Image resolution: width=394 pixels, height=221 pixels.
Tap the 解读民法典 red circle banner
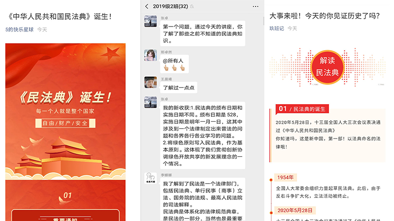327,67
